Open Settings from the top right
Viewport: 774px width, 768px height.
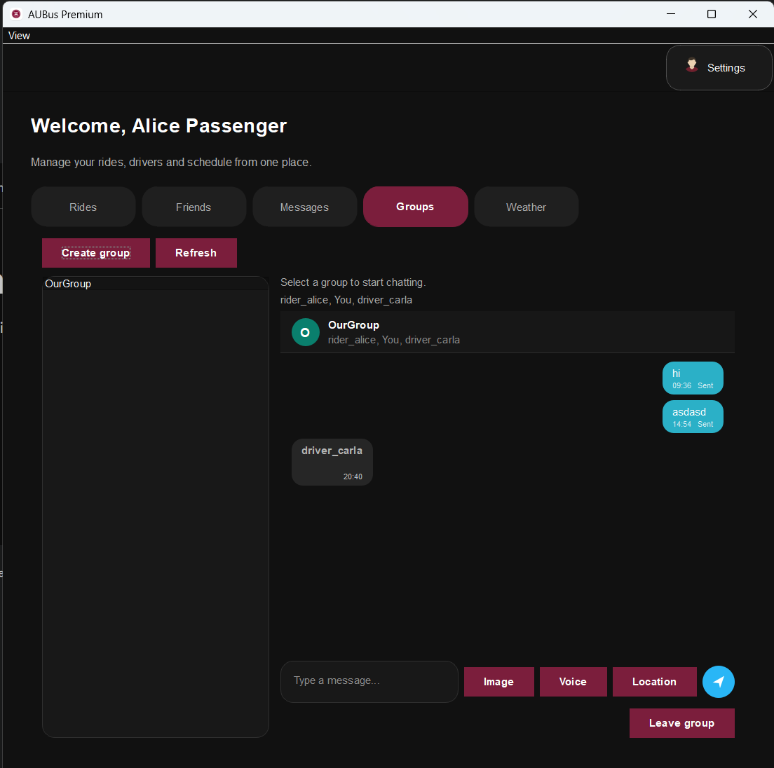point(719,67)
